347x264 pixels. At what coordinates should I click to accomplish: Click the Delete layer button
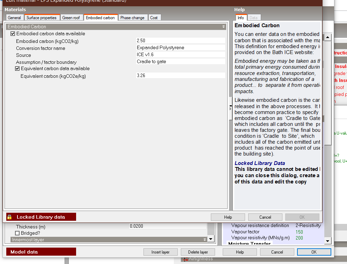[198, 252]
